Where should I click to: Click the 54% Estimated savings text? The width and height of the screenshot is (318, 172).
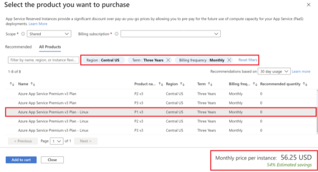pyautogui.click(x=289, y=165)
